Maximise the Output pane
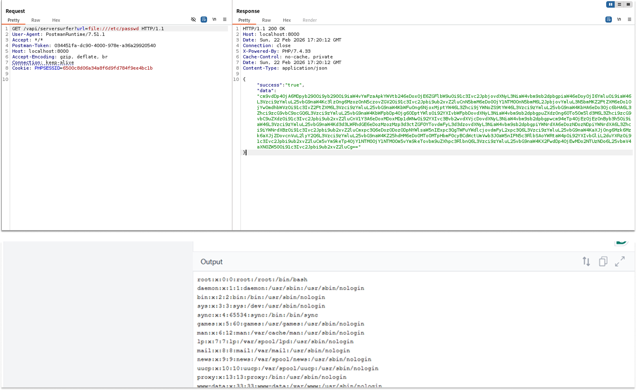Viewport: 636px width, 390px height. (x=620, y=262)
